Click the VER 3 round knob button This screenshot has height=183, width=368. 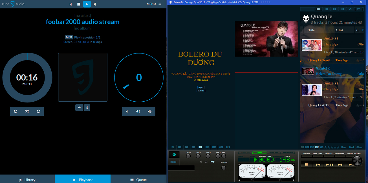click(x=218, y=156)
